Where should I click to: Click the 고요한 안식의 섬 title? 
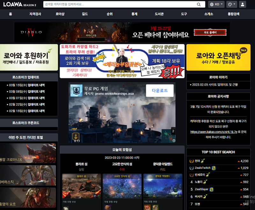[x=122, y=164]
